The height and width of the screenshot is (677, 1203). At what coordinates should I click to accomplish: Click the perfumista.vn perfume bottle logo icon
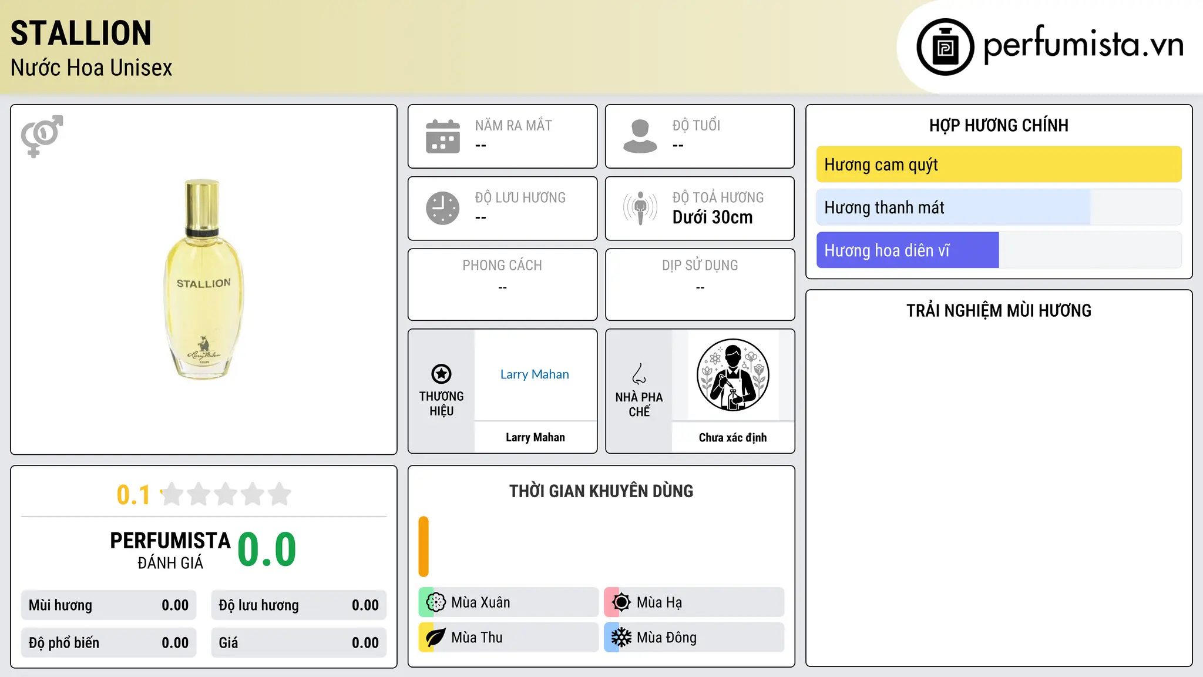click(945, 47)
